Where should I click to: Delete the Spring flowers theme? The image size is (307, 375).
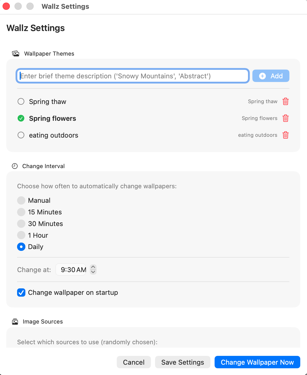pos(286,118)
